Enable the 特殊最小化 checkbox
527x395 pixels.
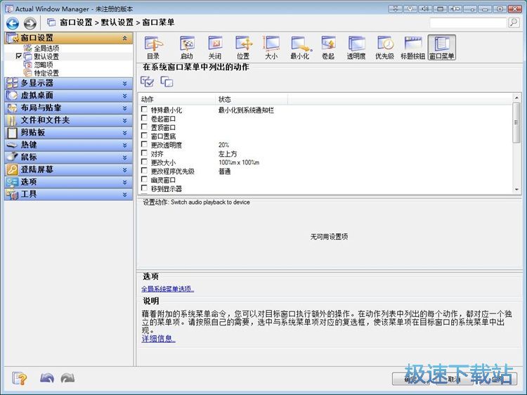point(144,109)
